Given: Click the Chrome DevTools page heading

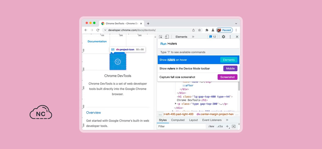Looking at the screenshot, I should tap(118, 76).
